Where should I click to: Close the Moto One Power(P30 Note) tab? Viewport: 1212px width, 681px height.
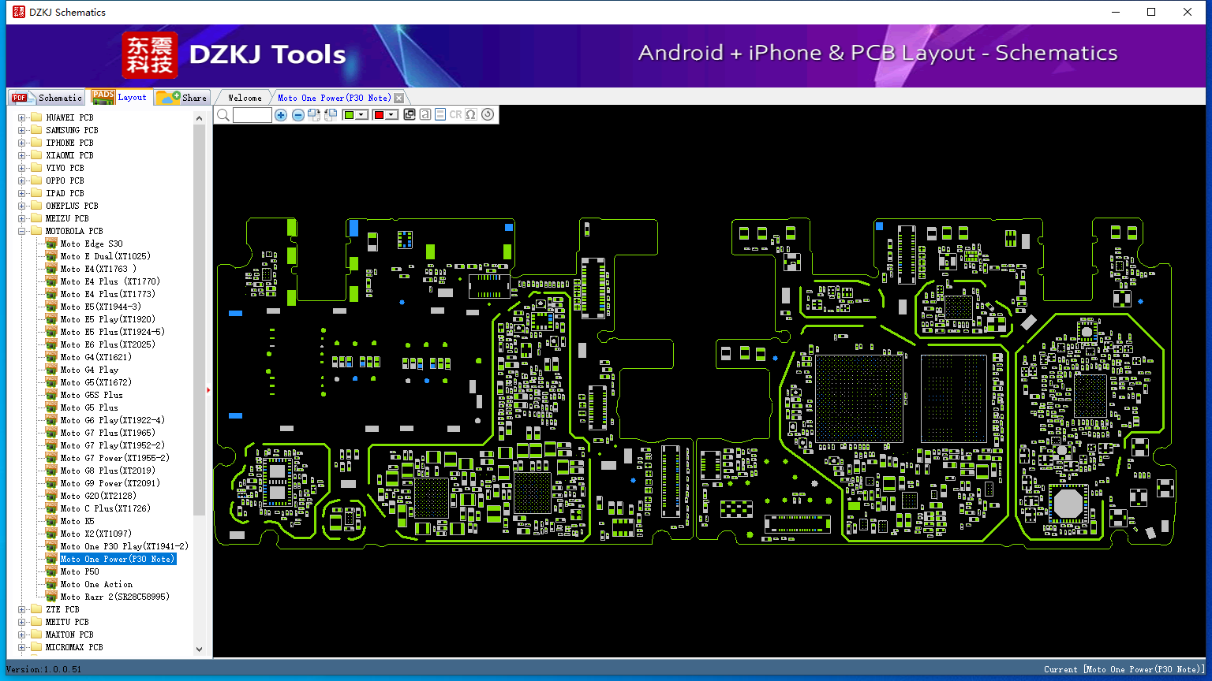click(399, 98)
